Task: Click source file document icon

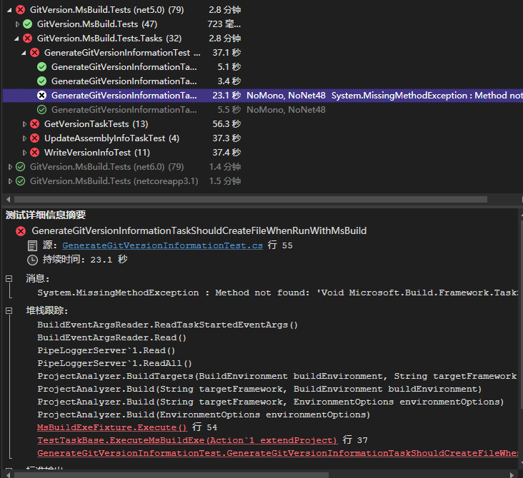Action: [32, 246]
